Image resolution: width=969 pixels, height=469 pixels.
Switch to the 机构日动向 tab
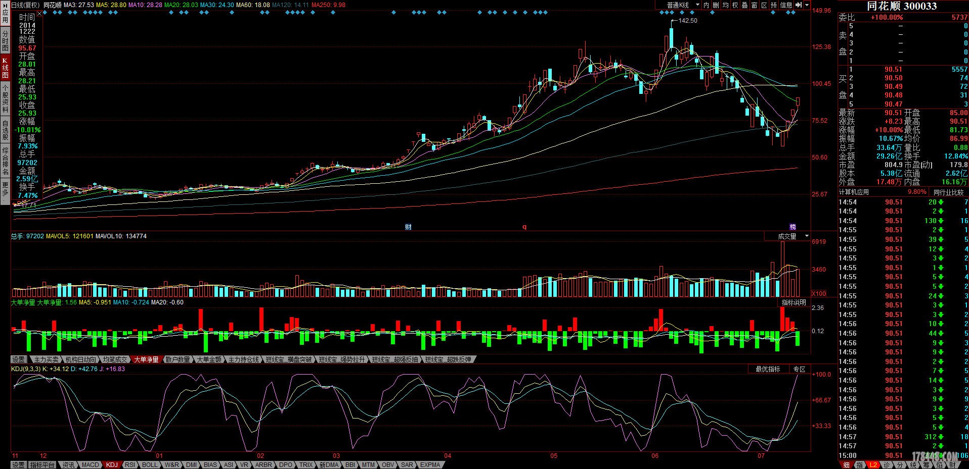(80, 359)
